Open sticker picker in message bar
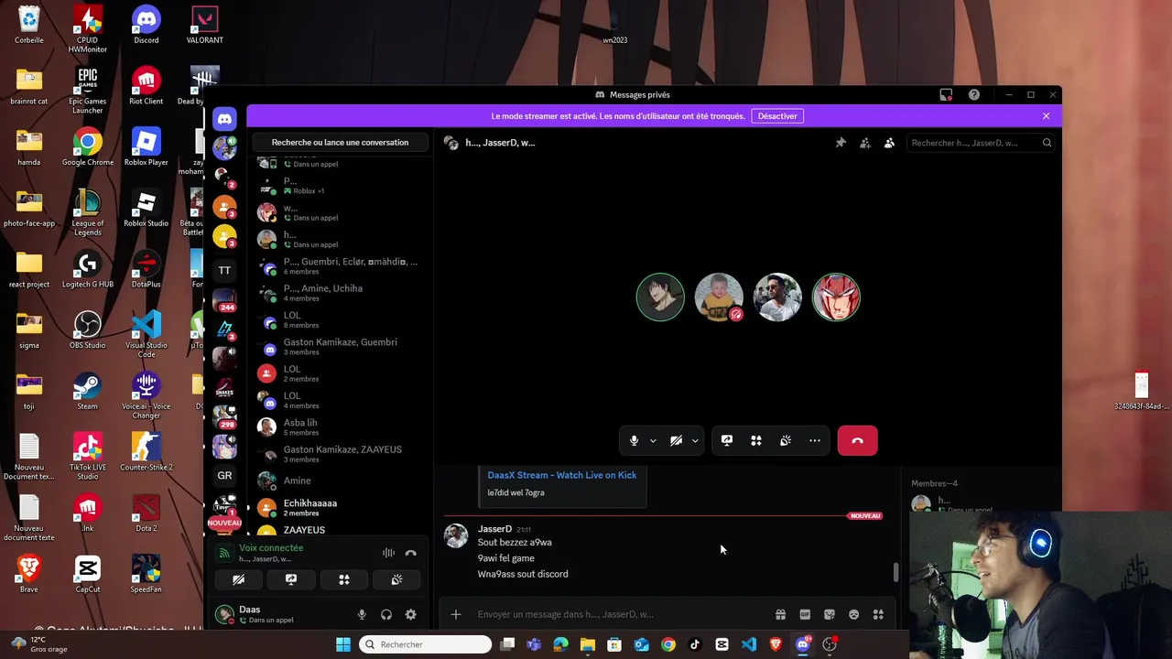This screenshot has width=1172, height=659. [830, 614]
